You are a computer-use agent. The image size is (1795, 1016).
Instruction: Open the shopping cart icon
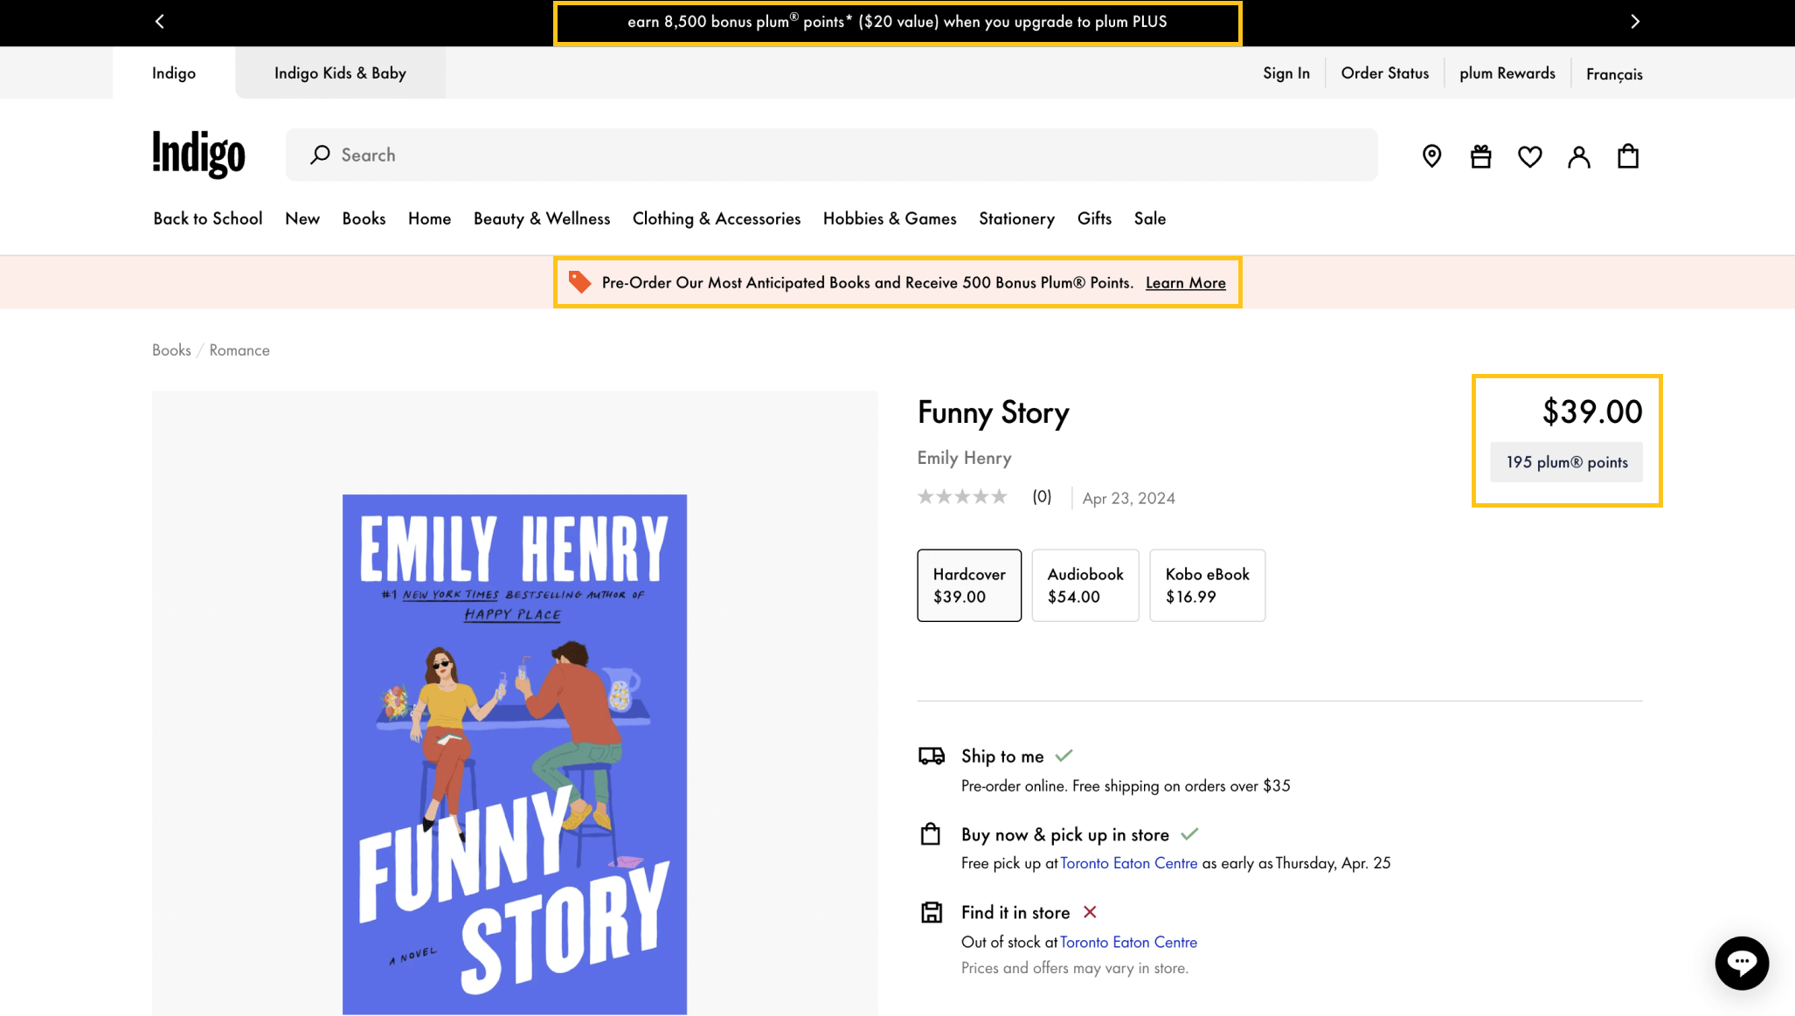coord(1627,154)
